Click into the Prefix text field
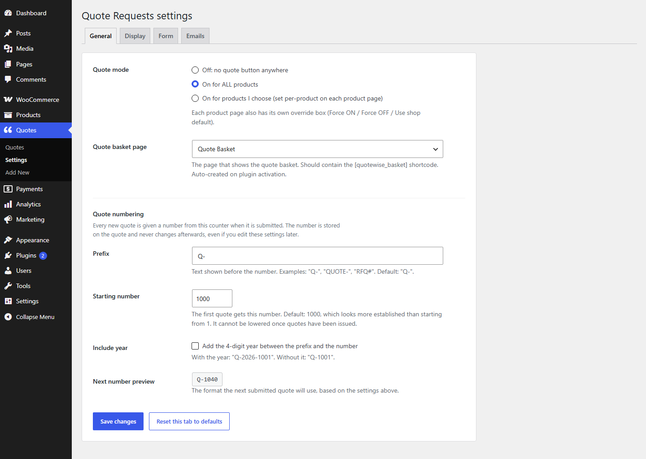 [317, 256]
